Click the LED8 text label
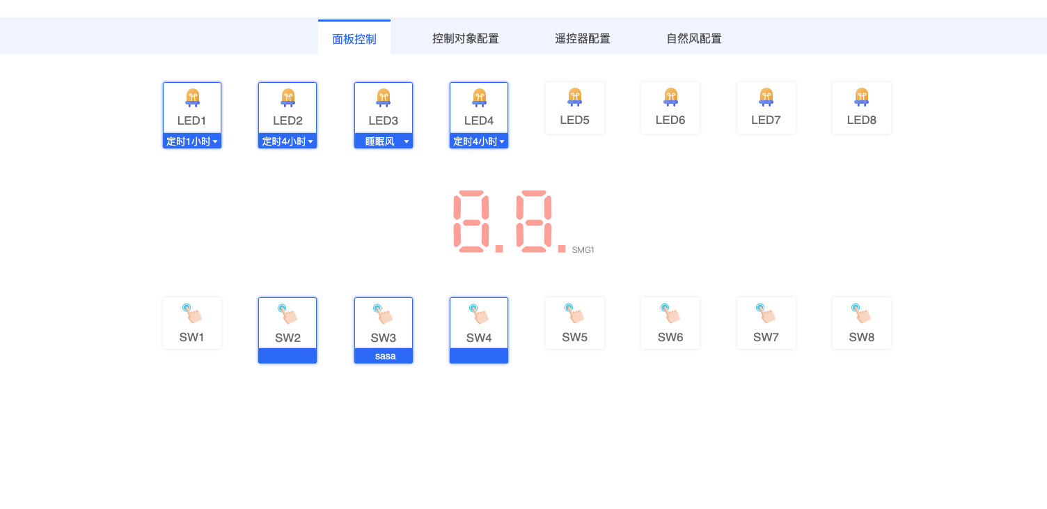1047x509 pixels. (862, 120)
